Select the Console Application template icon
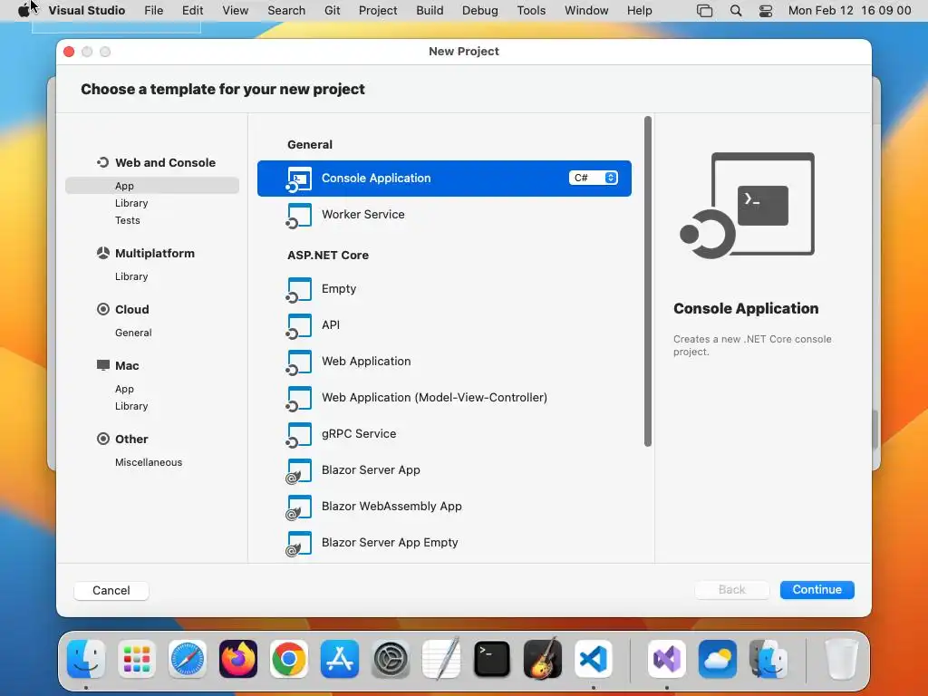 point(299,179)
